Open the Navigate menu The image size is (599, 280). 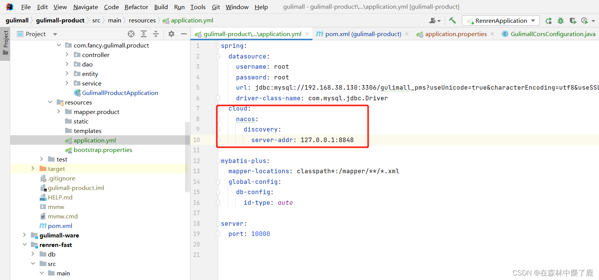[86, 7]
